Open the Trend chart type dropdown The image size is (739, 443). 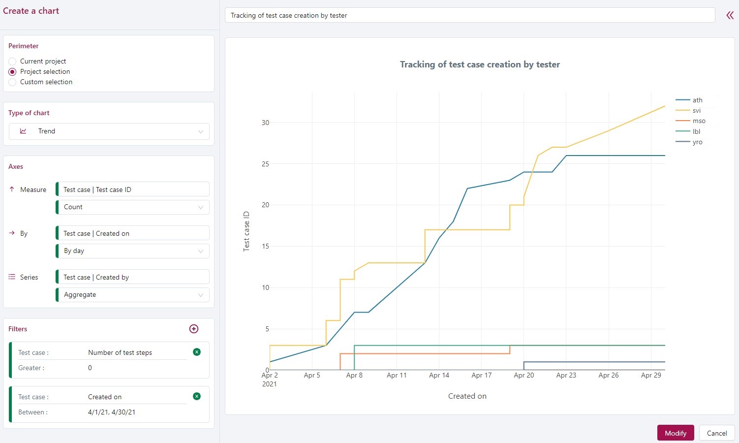tap(109, 131)
